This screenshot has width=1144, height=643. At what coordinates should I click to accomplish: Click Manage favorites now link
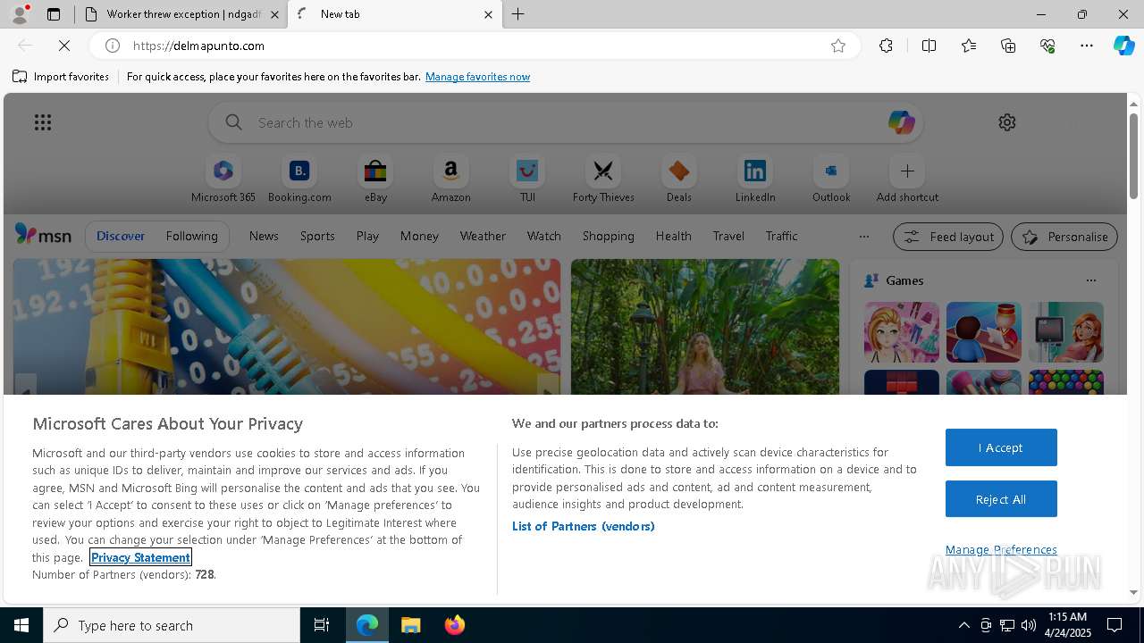tap(477, 77)
